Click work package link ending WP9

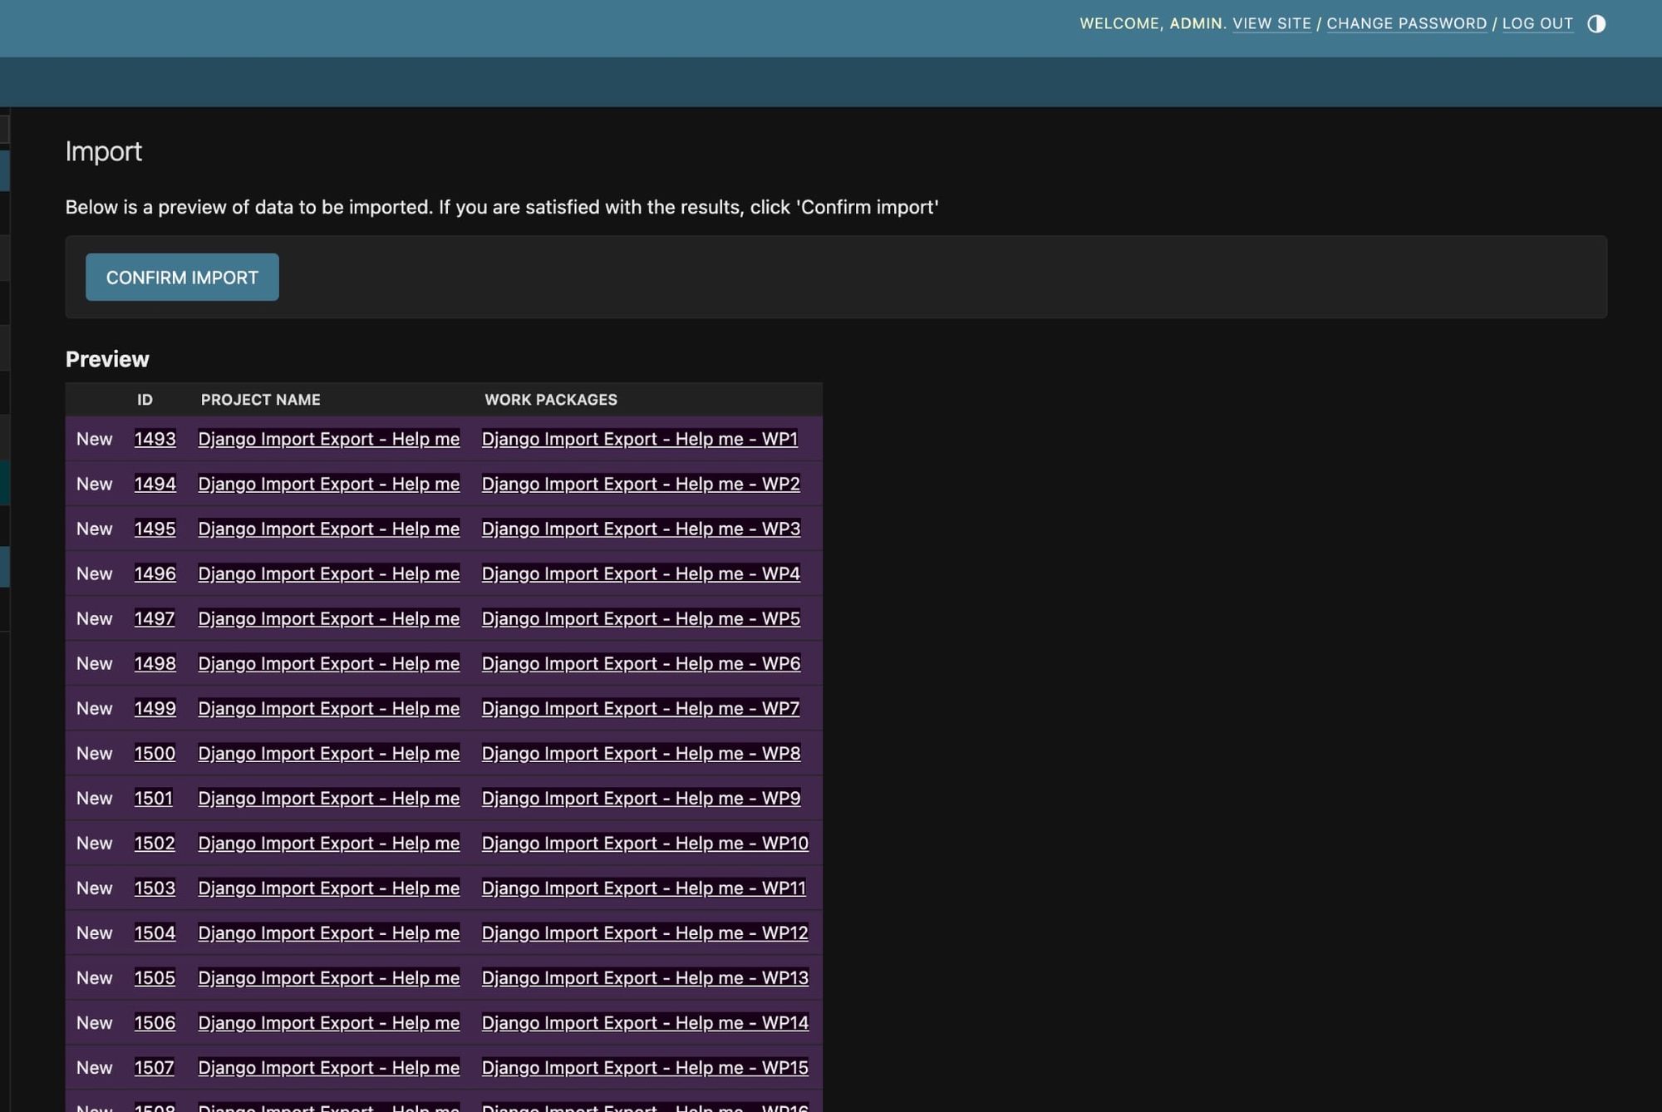(641, 798)
